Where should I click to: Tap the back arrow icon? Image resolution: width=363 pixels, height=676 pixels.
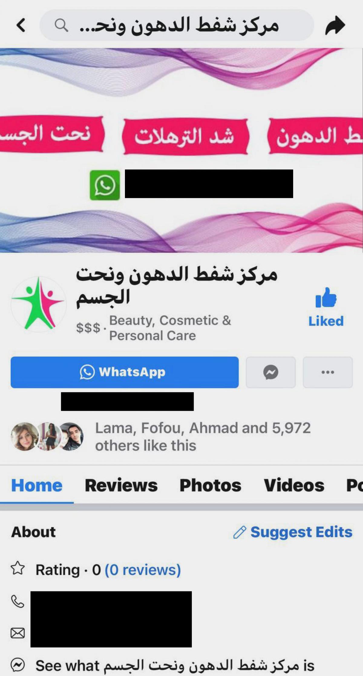[21, 25]
